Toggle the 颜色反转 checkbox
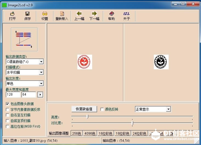 (x=102, y=109)
